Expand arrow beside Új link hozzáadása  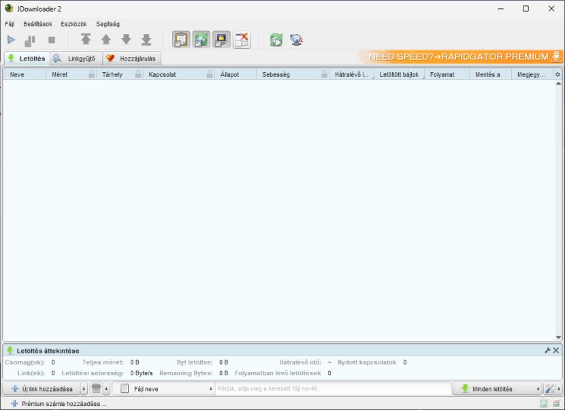pyautogui.click(x=84, y=389)
